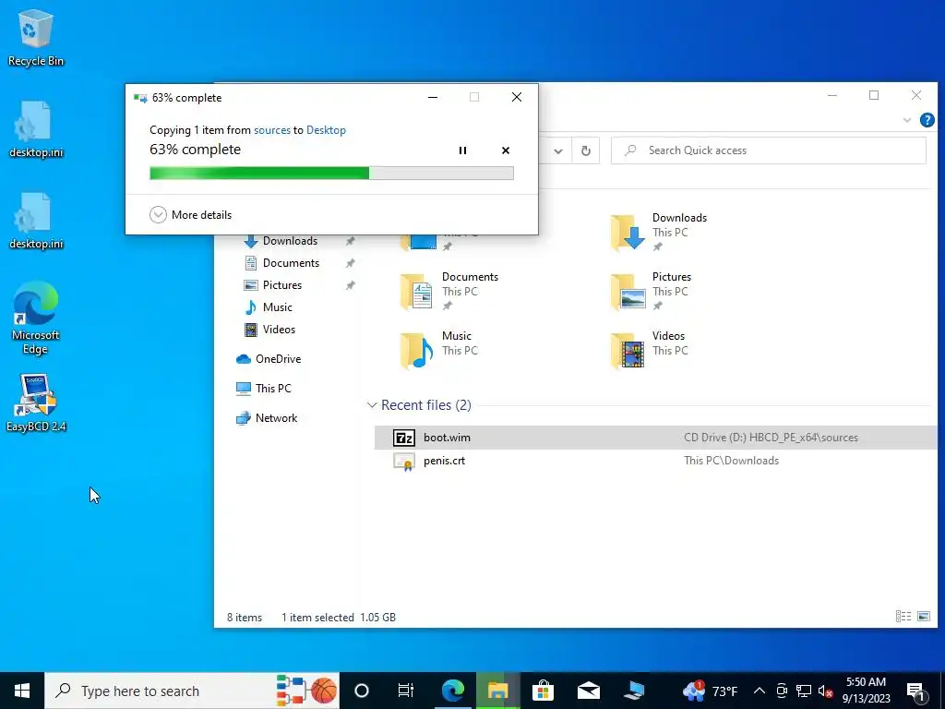Pause the file copy operation
This screenshot has width=945, height=709.
(x=462, y=150)
